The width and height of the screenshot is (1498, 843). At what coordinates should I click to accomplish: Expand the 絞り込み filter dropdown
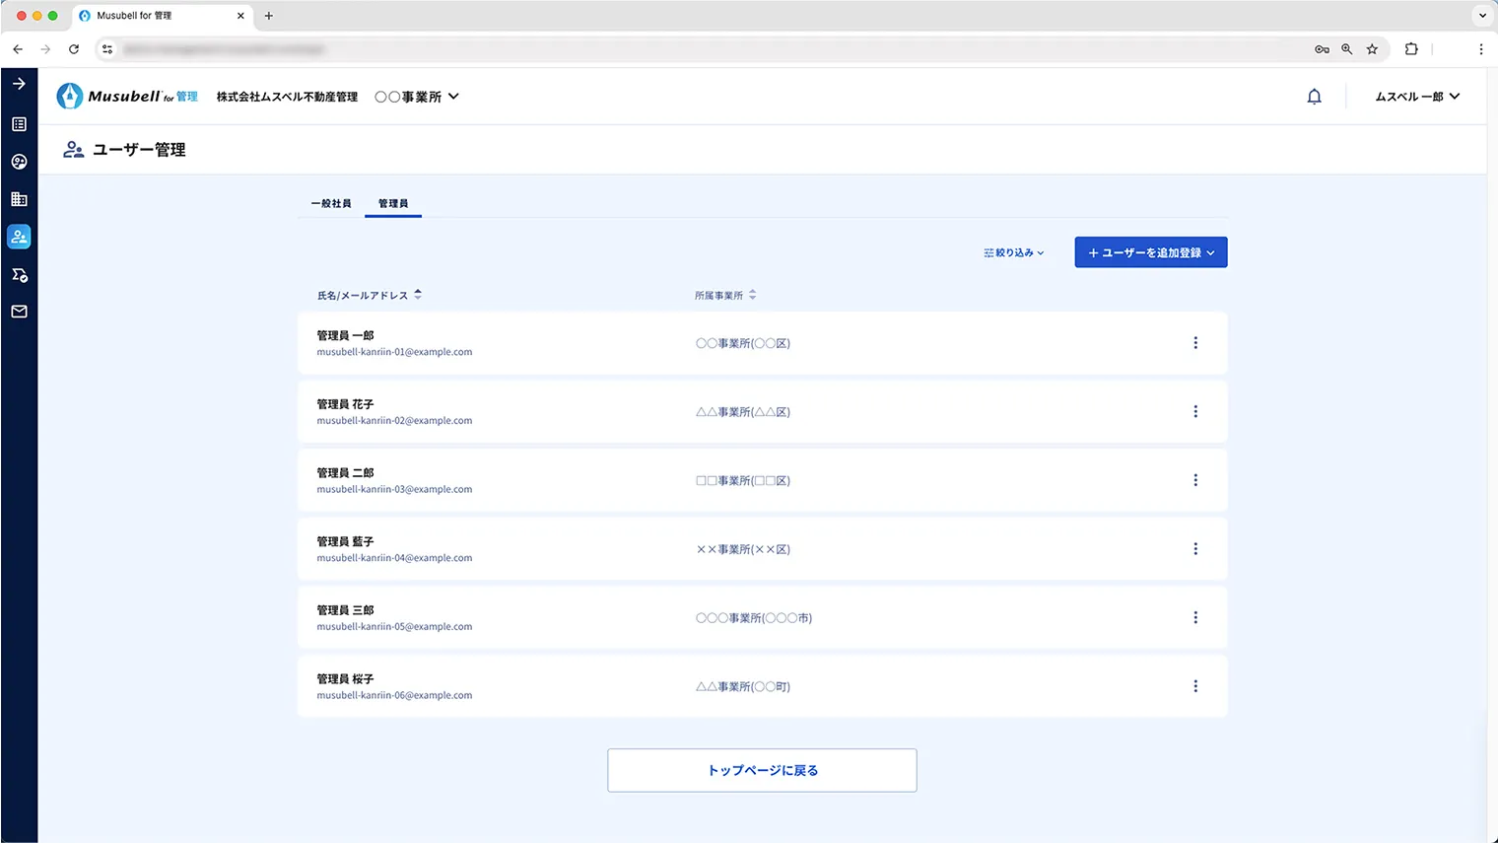pyautogui.click(x=1012, y=252)
